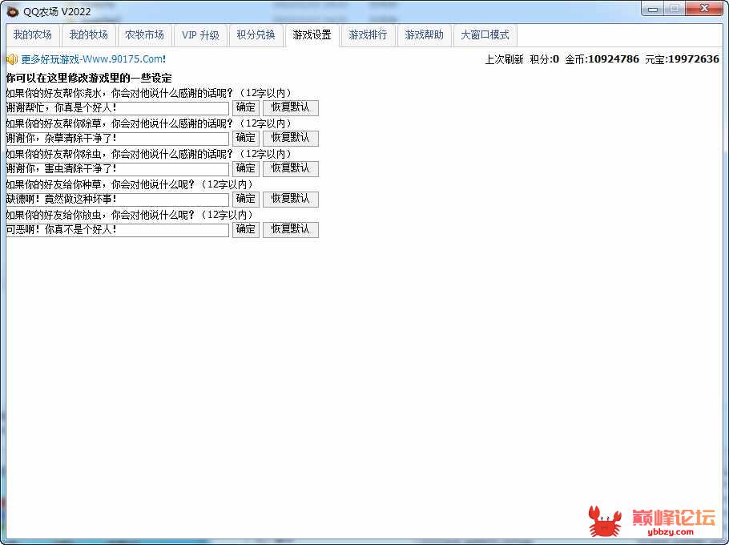Viewport: 729px width, 545px height.
Task: Click the heading 你可以在这里修改游戏里的一些设定
Action: pyautogui.click(x=89, y=78)
